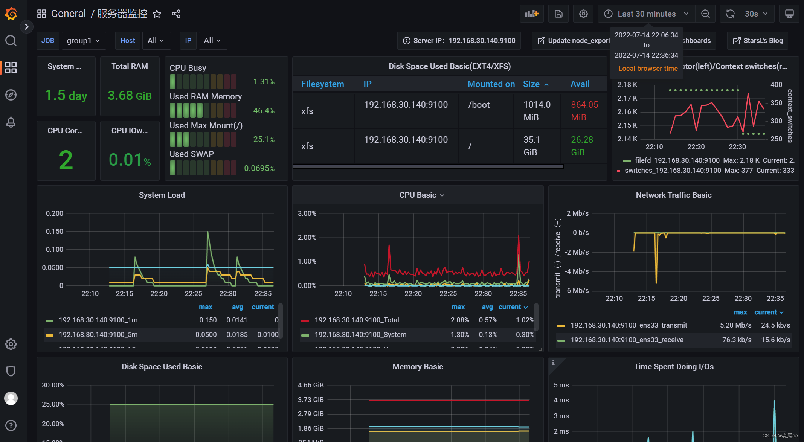Open the Configuration gear in sidebar

click(11, 344)
